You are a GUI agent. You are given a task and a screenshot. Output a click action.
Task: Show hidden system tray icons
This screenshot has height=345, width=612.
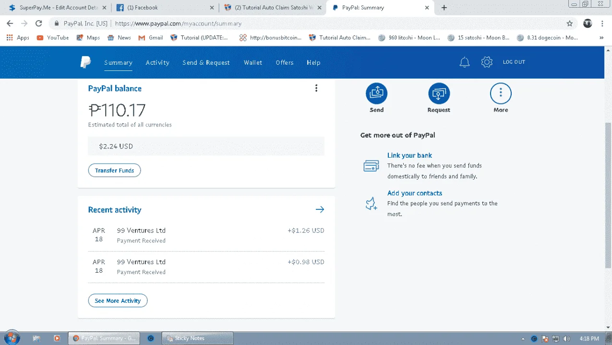[524, 339]
